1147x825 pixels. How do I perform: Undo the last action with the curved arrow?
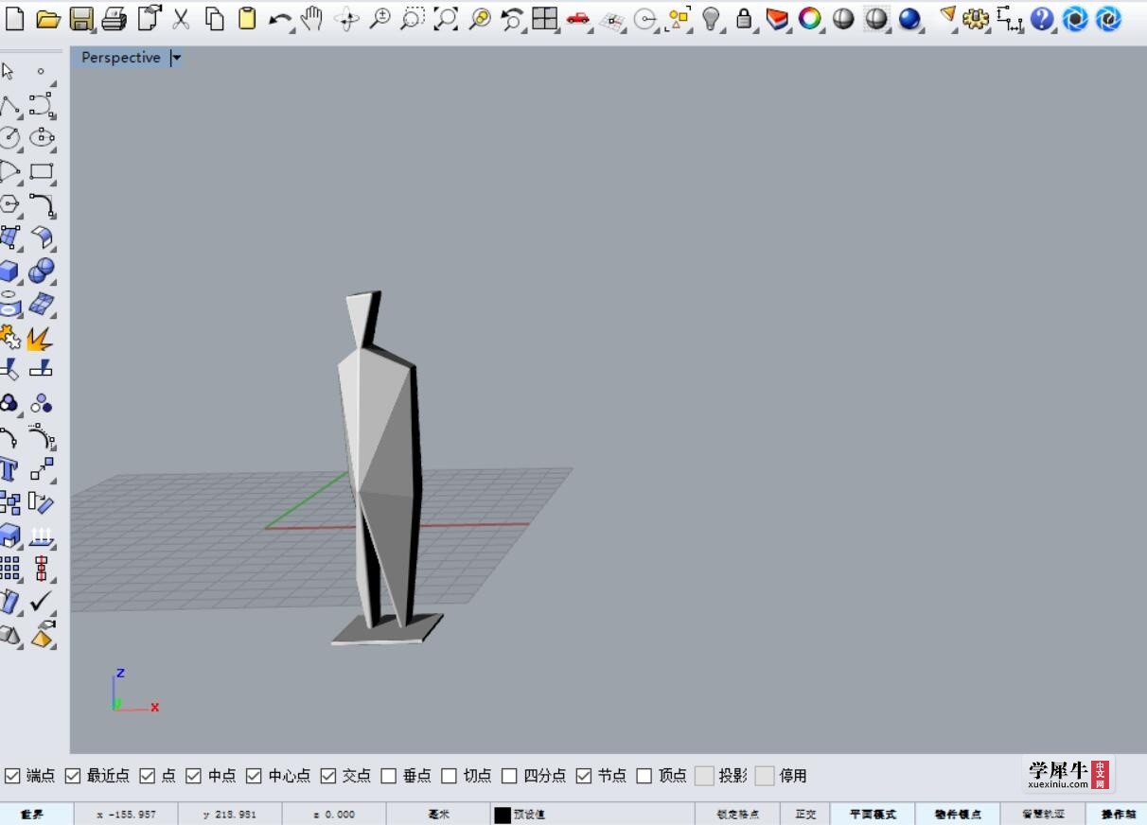coord(279,19)
